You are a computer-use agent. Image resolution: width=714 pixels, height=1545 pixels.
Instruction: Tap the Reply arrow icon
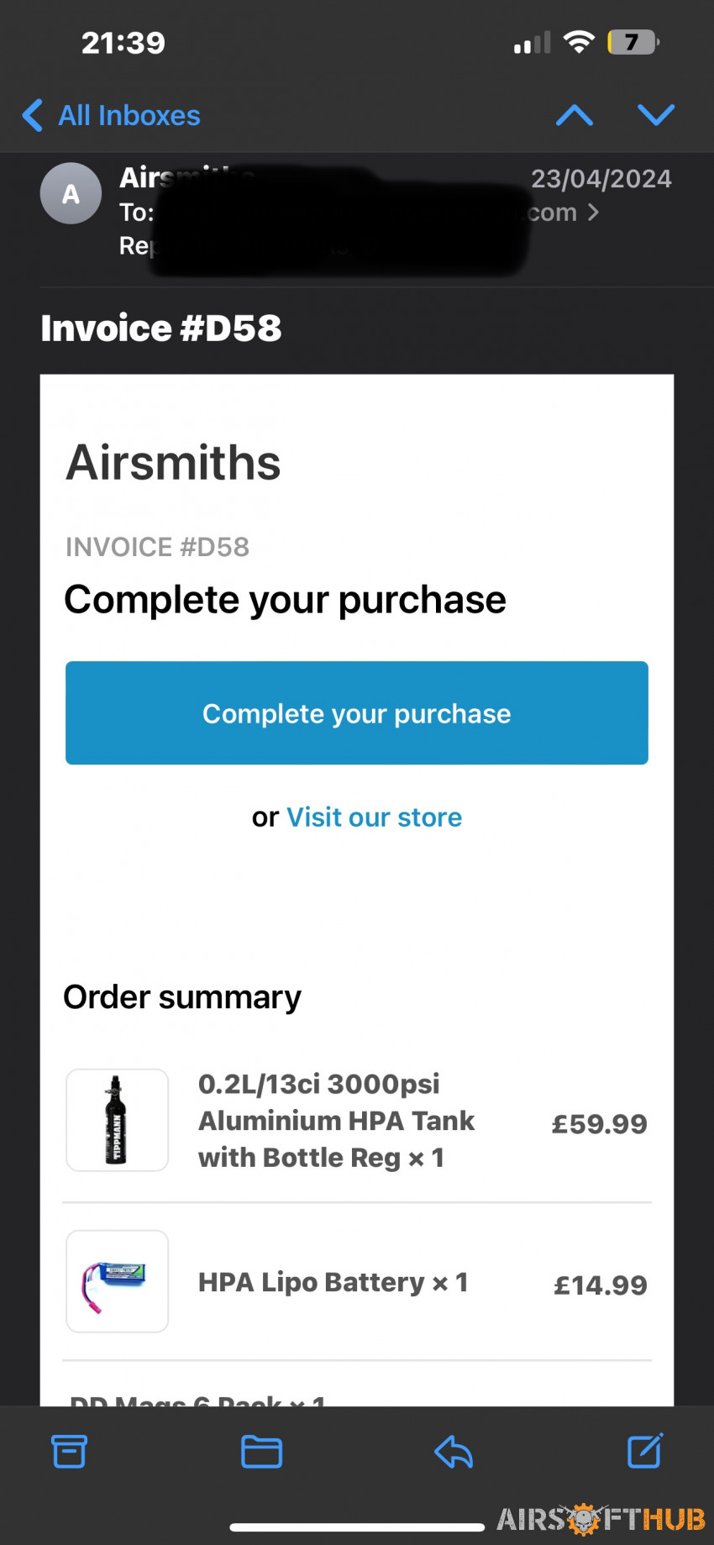(x=454, y=1451)
